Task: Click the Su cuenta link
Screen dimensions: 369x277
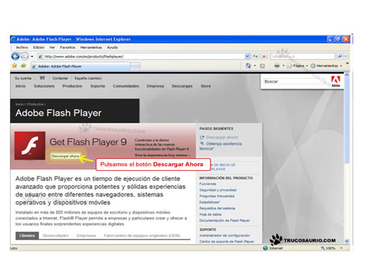Action: [23, 78]
